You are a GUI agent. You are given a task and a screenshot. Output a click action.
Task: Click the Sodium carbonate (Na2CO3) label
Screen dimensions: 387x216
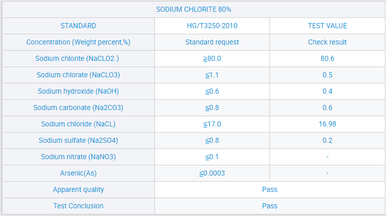(78, 107)
